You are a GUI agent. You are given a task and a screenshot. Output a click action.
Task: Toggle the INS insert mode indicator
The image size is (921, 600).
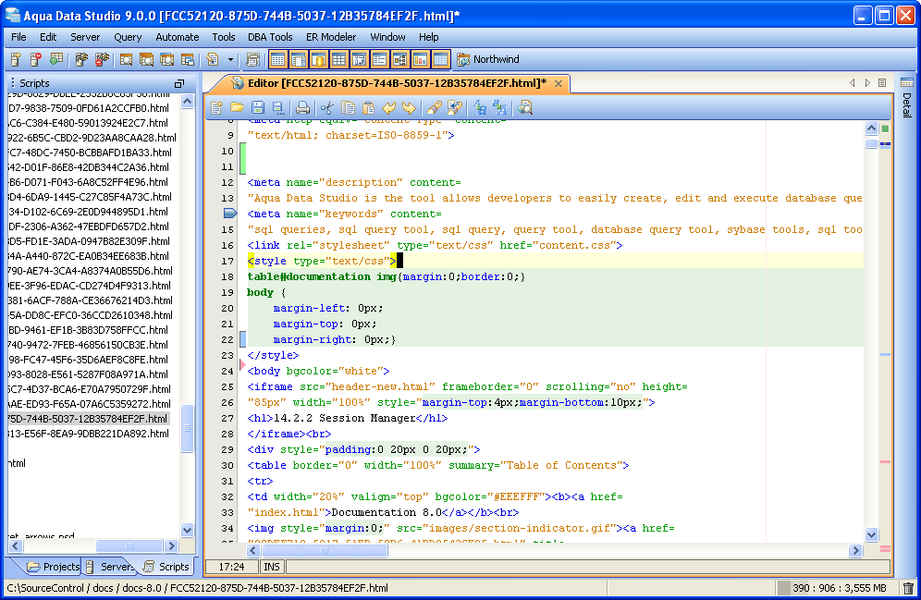(272, 566)
